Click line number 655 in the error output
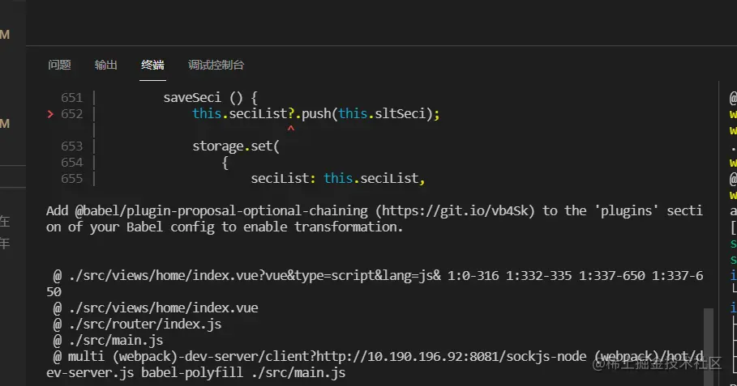Image resolution: width=737 pixels, height=386 pixels. (x=72, y=179)
